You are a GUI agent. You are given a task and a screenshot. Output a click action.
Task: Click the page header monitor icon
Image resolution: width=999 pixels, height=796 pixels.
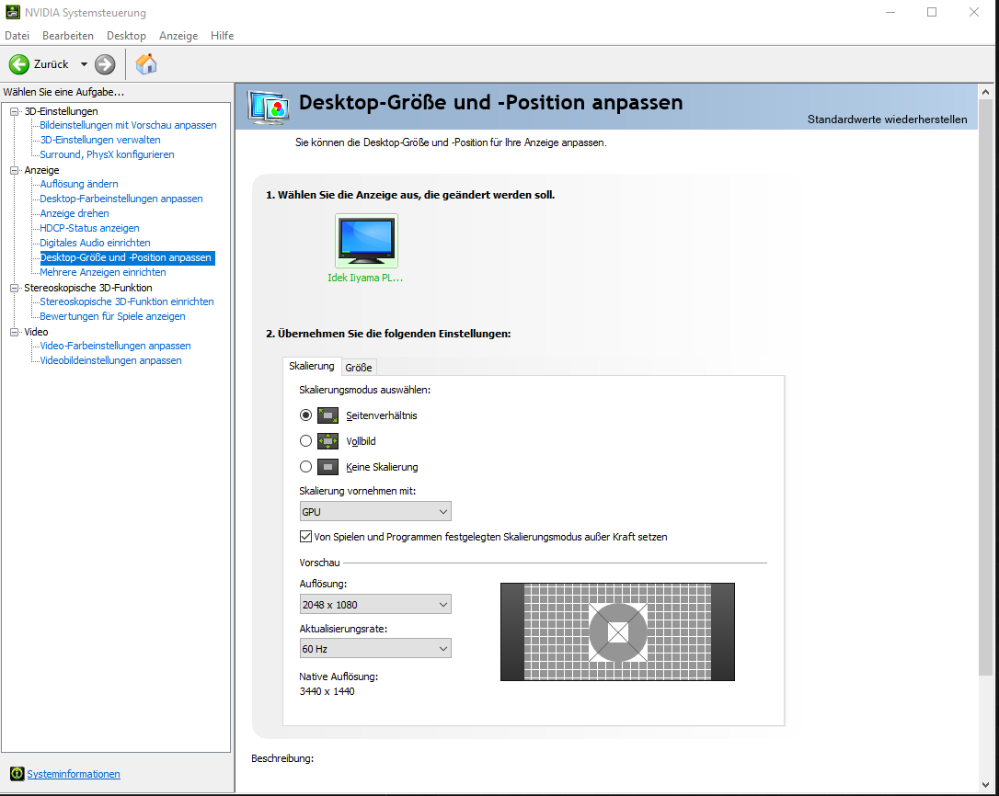[x=269, y=107]
